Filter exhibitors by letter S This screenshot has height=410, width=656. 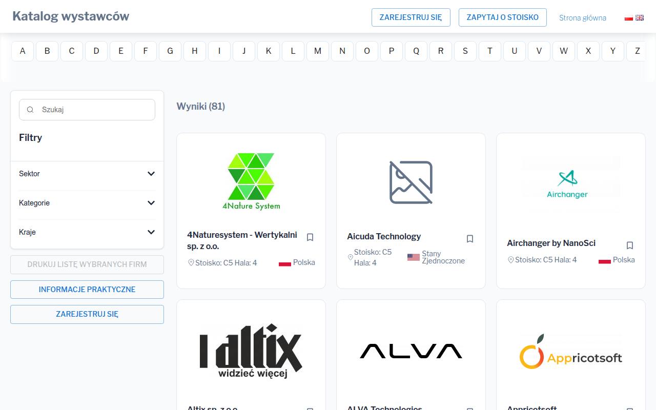(465, 51)
